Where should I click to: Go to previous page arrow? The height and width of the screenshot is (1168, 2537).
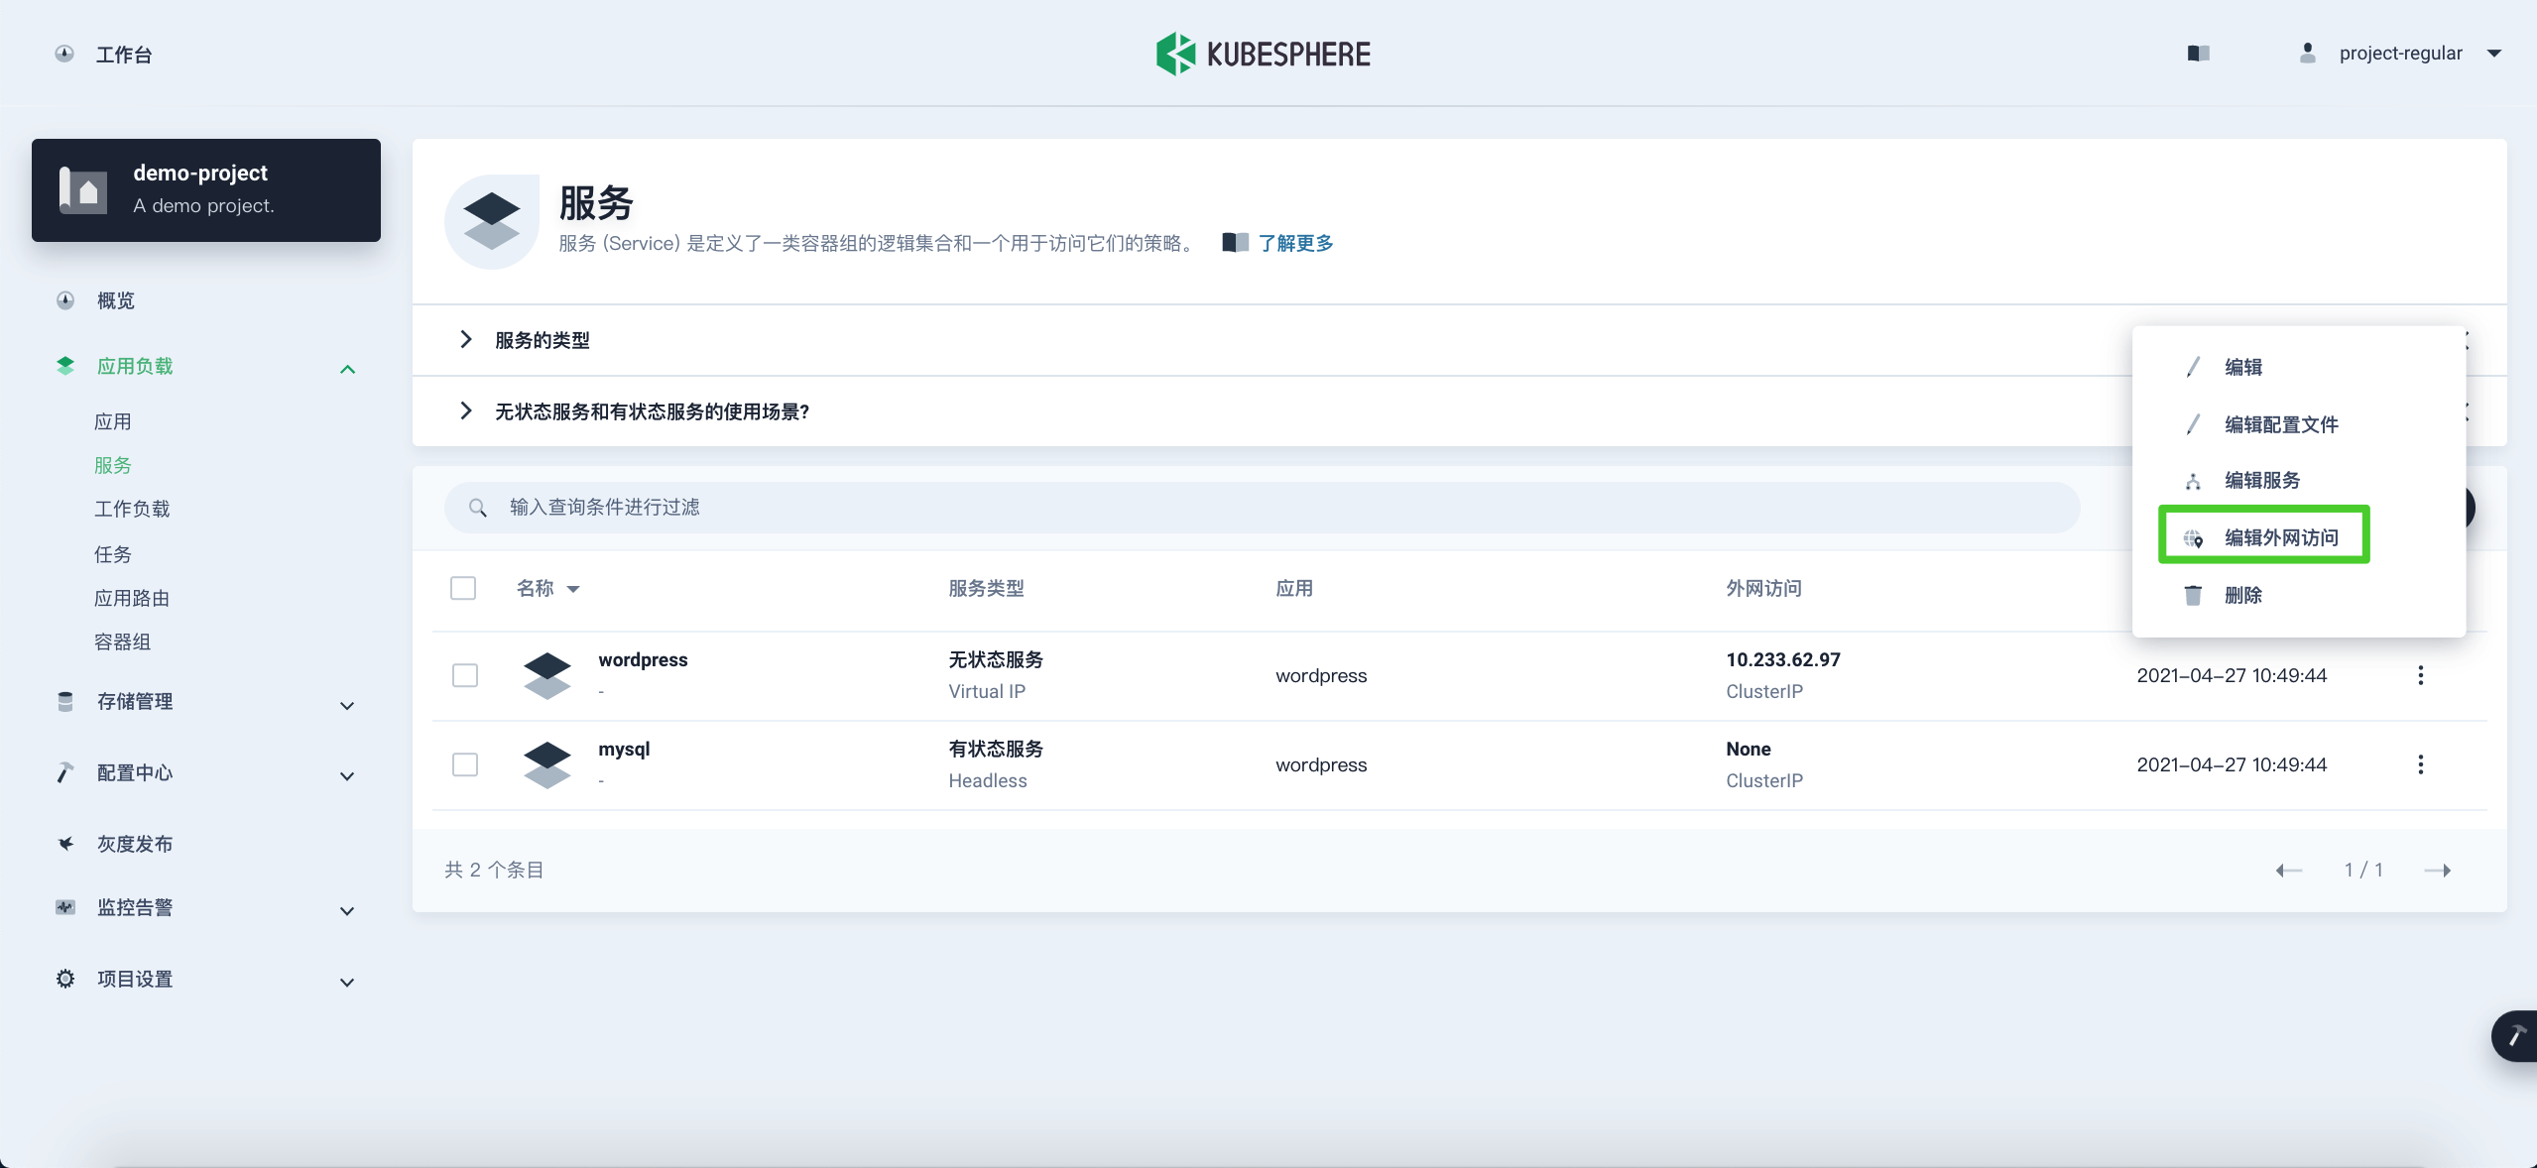coord(2288,870)
